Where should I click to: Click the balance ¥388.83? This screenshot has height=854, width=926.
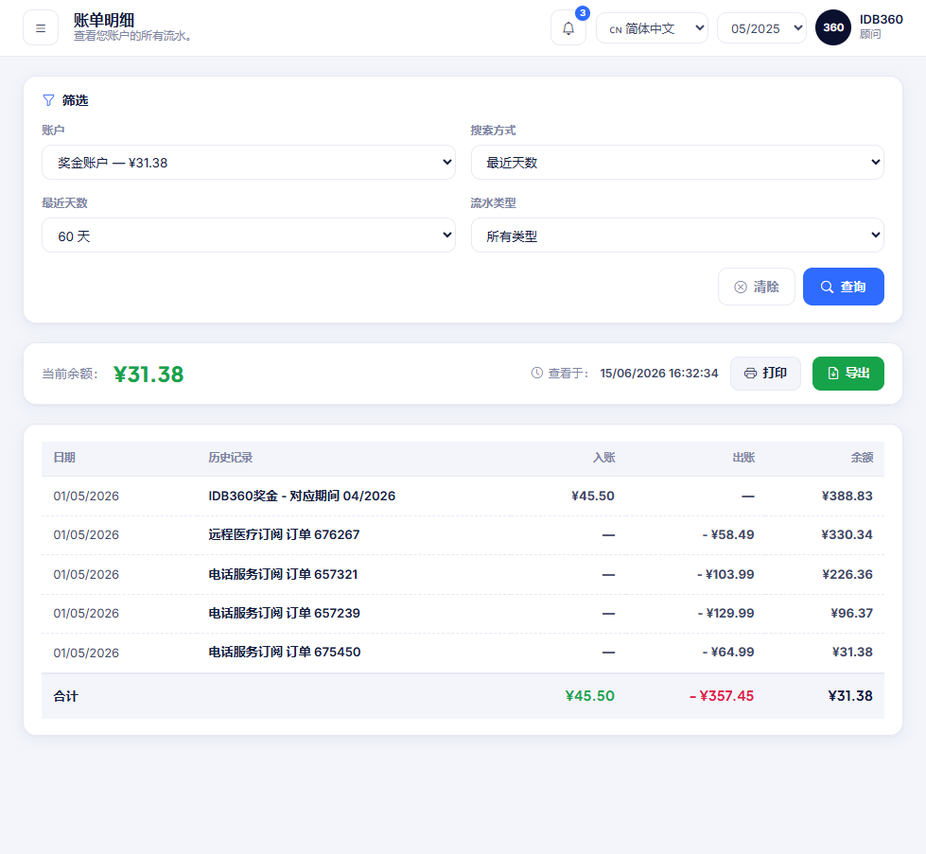[x=847, y=497]
